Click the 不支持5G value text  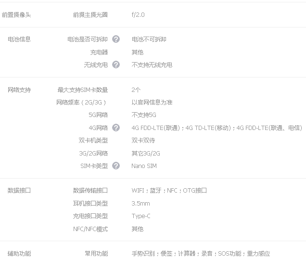click(x=144, y=115)
